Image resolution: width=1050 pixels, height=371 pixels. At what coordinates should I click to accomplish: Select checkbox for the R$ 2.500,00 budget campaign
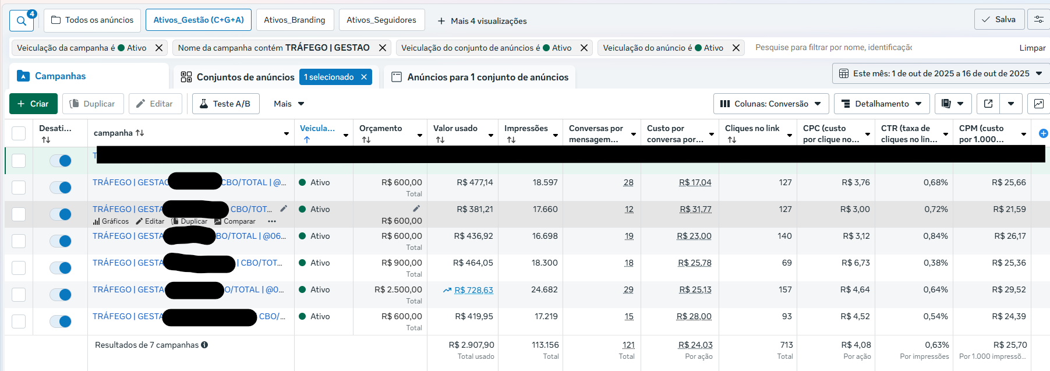point(19,295)
